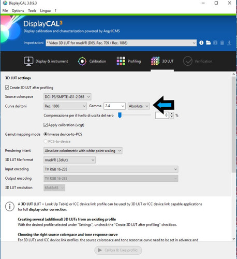
Task: Click the black output percent input field
Action: tap(162, 115)
